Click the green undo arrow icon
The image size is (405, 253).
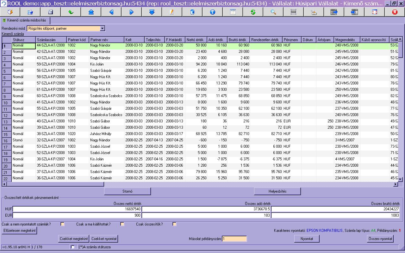coord(71,12)
